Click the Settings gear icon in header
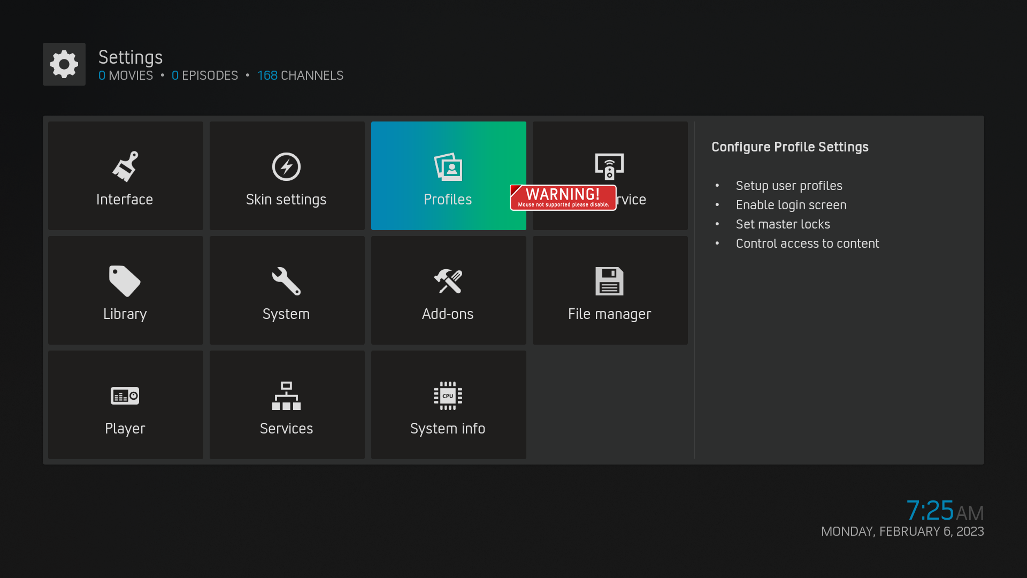The width and height of the screenshot is (1027, 578). [x=64, y=64]
